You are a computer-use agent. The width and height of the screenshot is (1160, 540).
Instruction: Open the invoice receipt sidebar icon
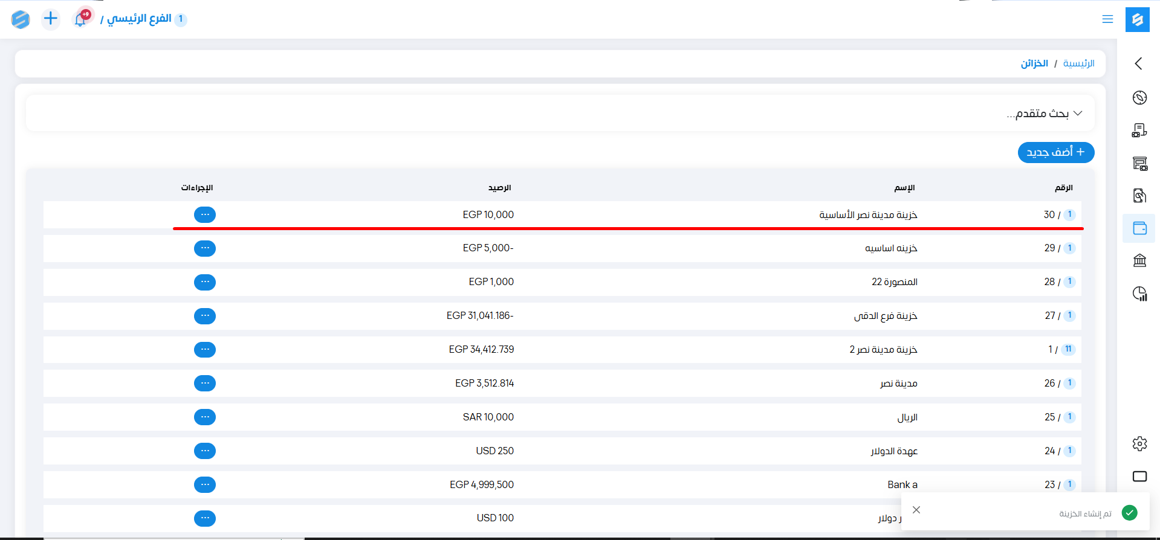pos(1139,196)
